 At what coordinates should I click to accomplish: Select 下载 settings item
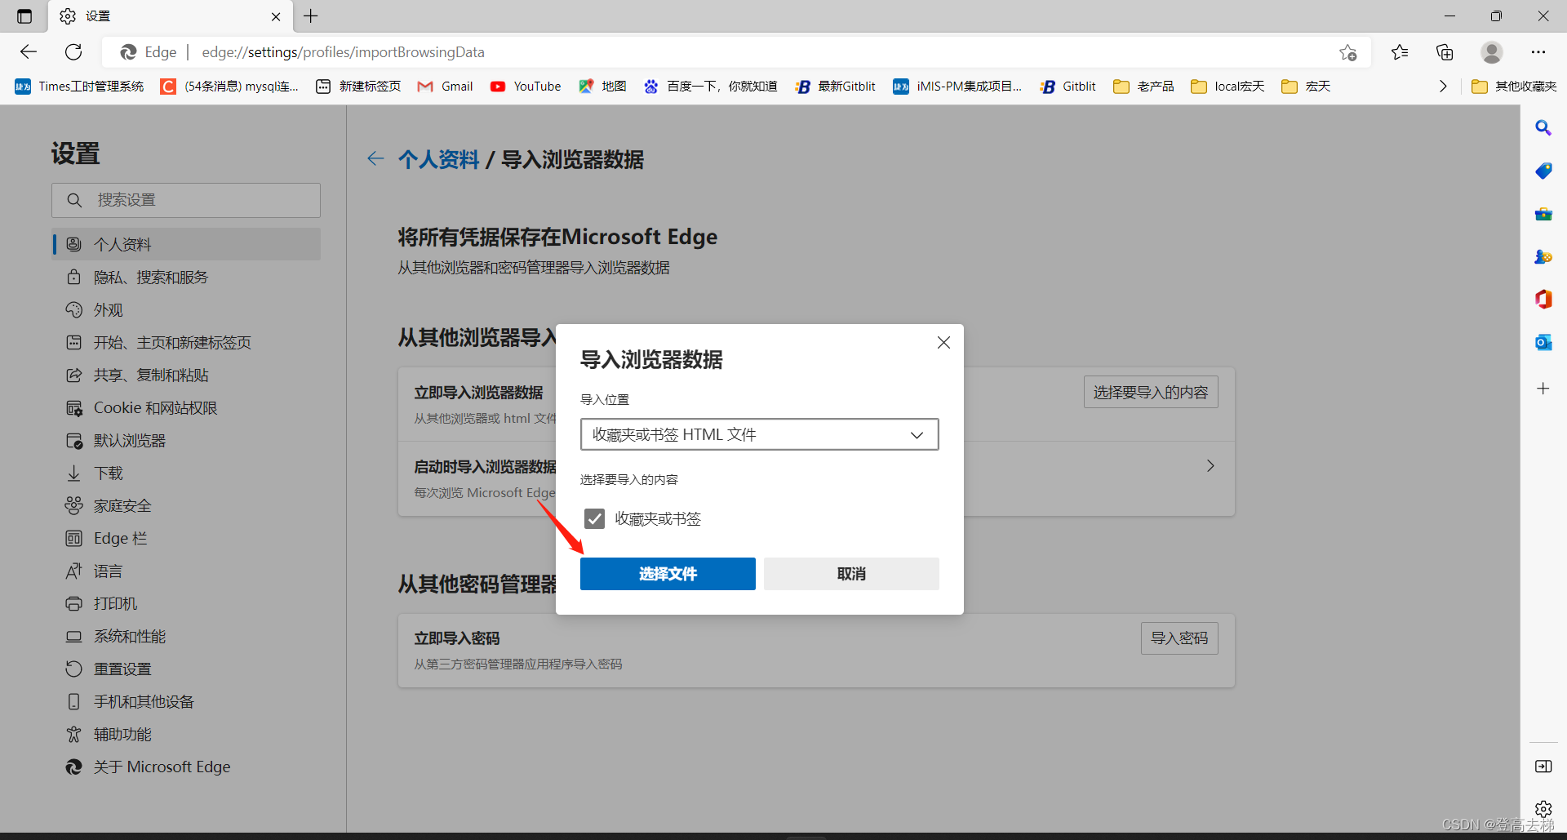[186, 473]
